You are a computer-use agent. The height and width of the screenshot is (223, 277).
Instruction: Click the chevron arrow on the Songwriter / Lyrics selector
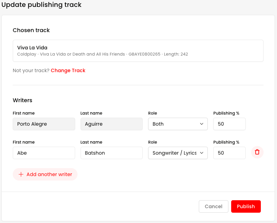(202, 153)
